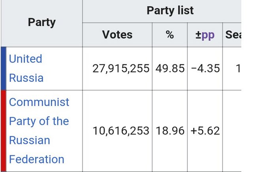Click the word Russia in United Russia
The image size is (253, 172).
coord(26,78)
